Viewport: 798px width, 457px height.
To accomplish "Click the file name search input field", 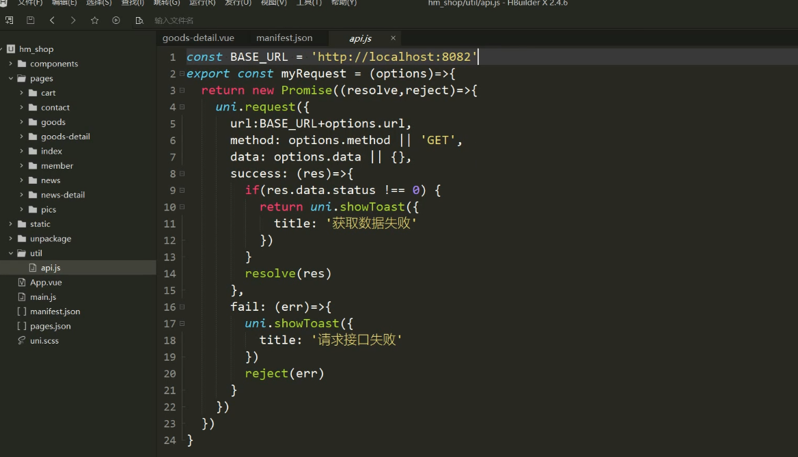I will (x=174, y=20).
